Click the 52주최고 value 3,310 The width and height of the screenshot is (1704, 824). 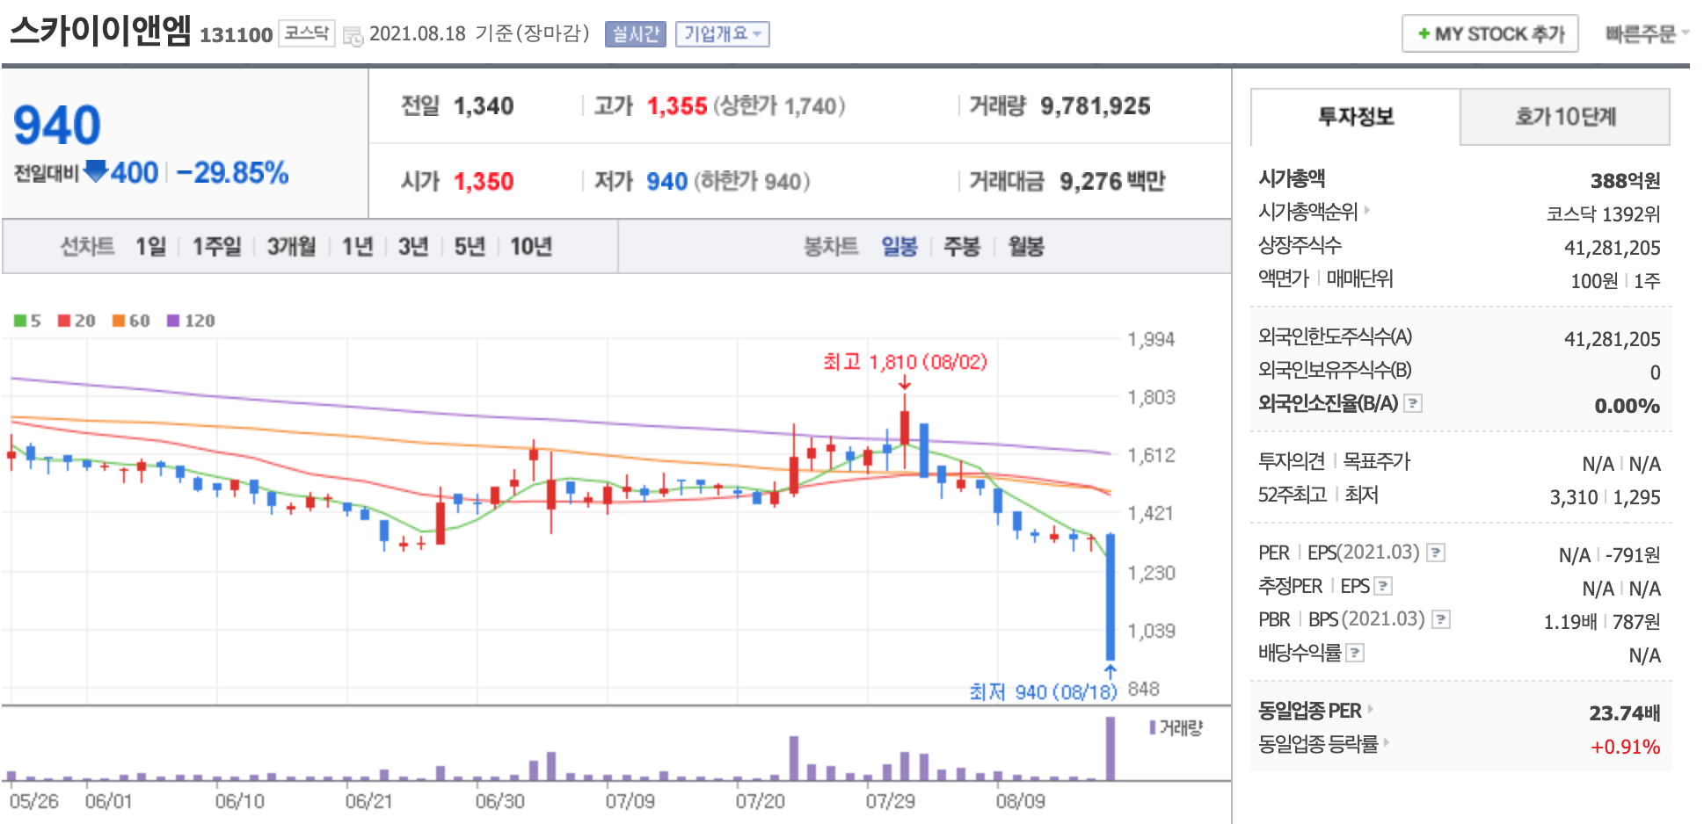[x=1574, y=497]
